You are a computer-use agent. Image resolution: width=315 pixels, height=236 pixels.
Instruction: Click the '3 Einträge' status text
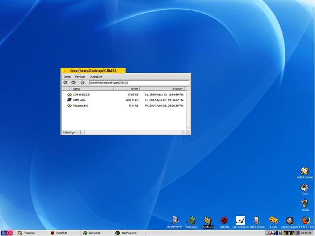click(x=68, y=132)
